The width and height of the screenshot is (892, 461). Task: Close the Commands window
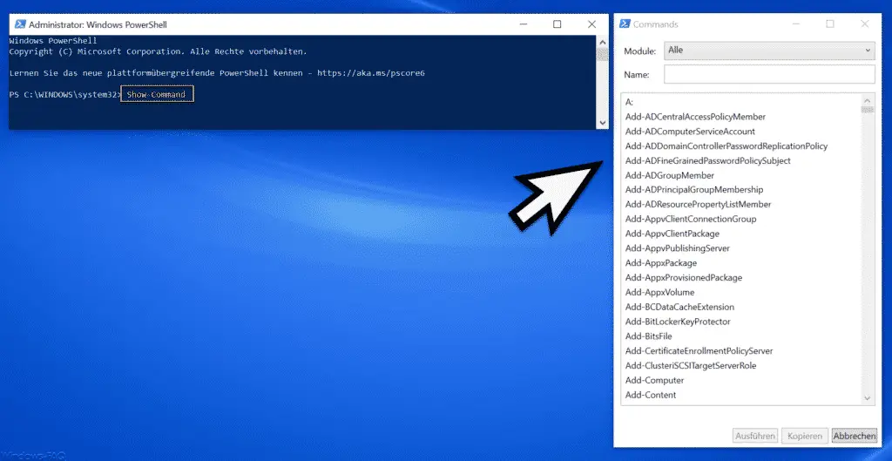865,24
